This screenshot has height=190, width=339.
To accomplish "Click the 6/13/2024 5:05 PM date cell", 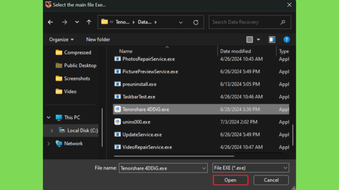I will tap(240, 84).
